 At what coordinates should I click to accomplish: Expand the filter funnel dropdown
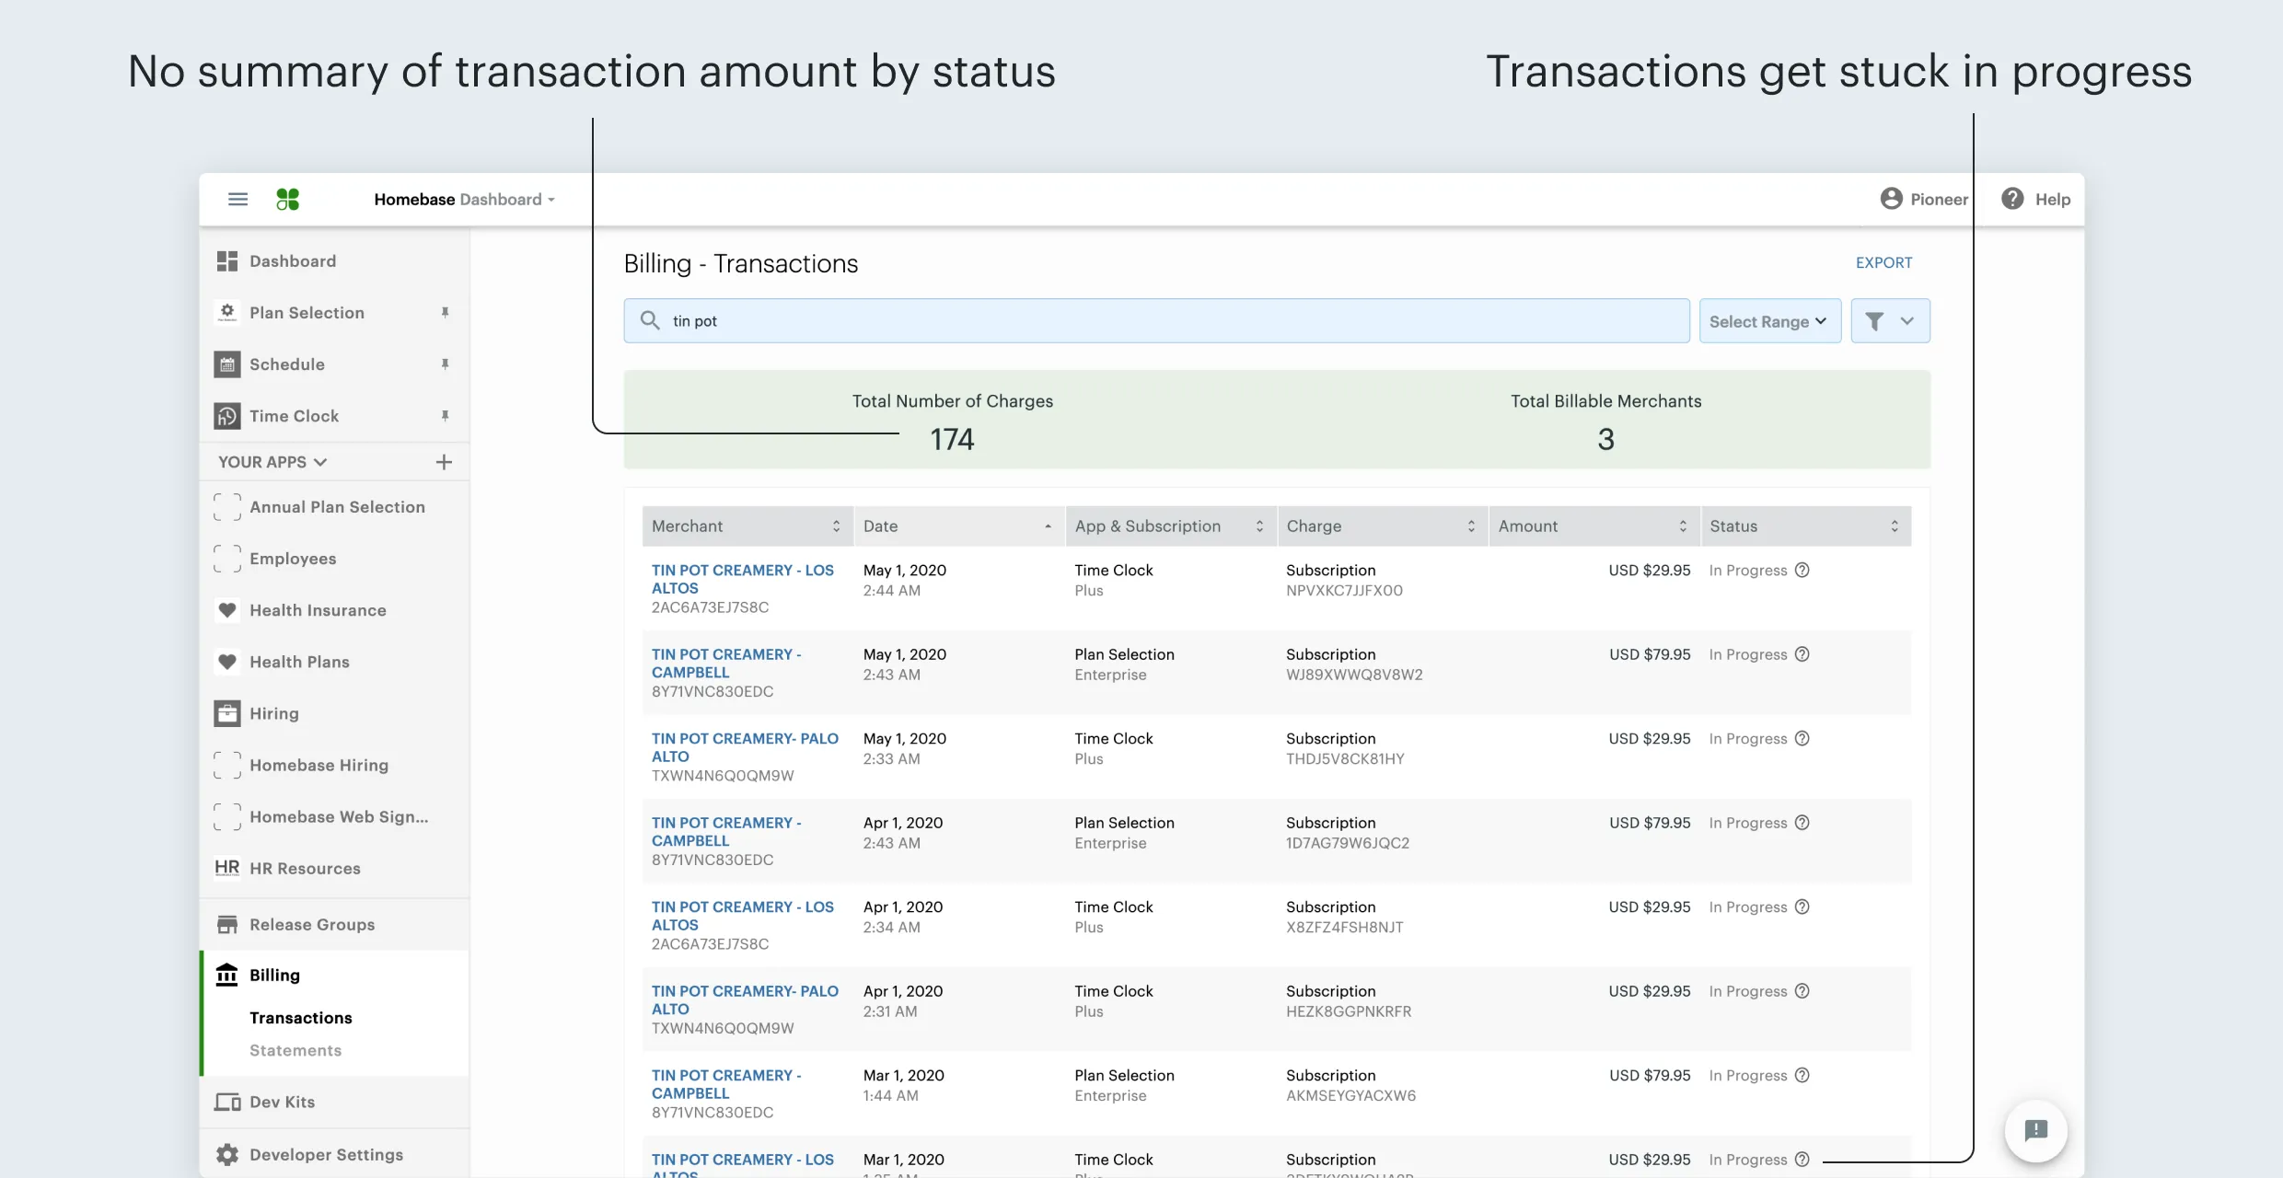point(1890,321)
